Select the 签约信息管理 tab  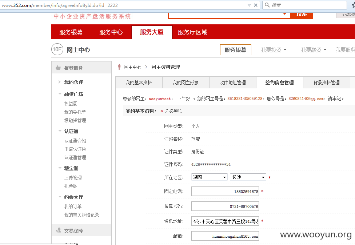280,83
